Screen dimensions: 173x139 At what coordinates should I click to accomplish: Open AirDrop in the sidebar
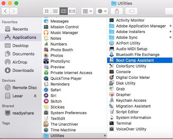point(21,62)
